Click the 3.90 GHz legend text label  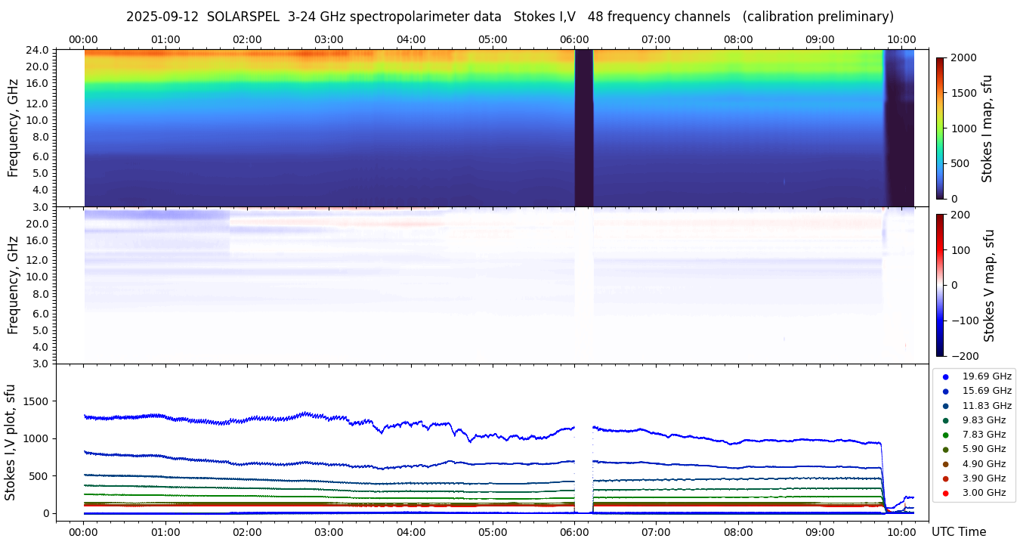click(984, 478)
